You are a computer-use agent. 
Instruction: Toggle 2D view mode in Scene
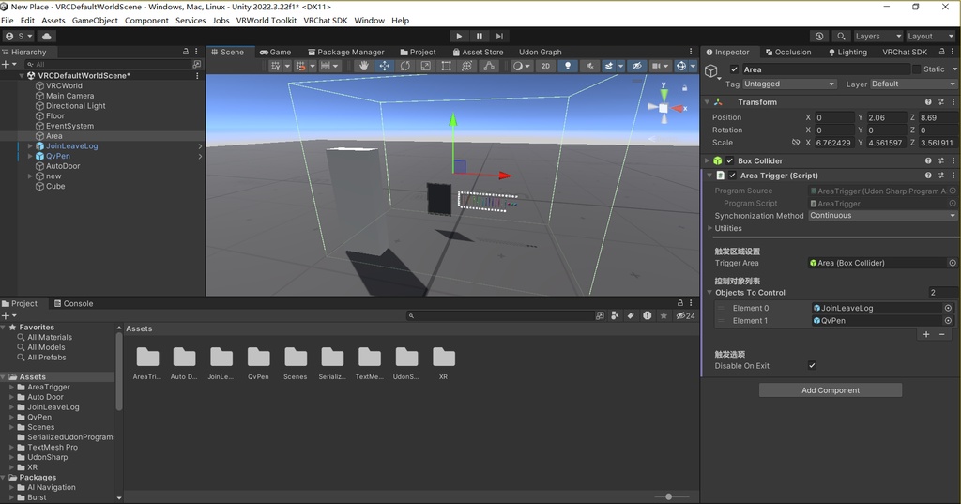(545, 66)
